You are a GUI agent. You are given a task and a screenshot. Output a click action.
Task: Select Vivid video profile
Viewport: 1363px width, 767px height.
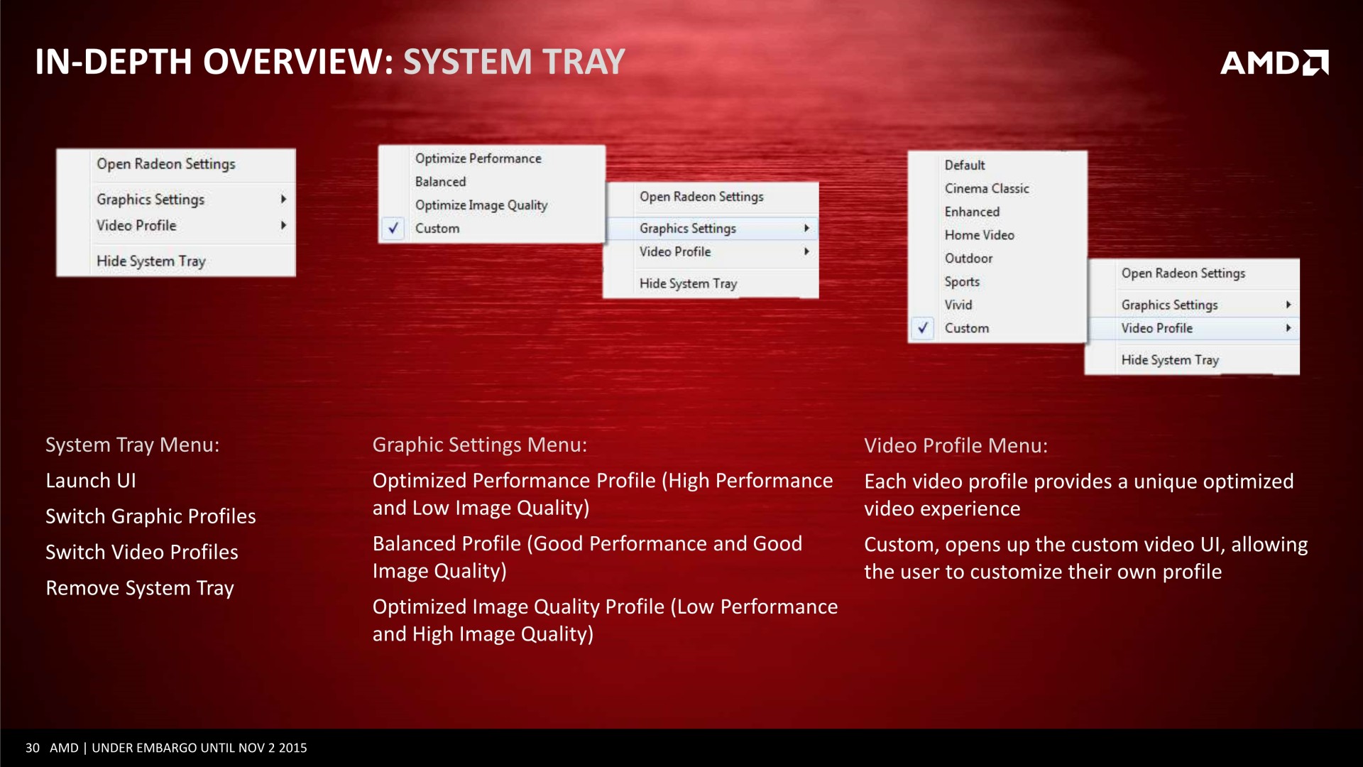pyautogui.click(x=958, y=305)
